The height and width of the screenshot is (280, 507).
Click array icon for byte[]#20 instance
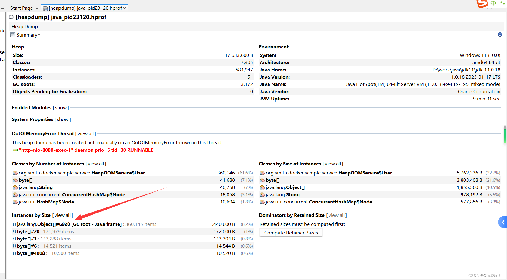pyautogui.click(x=14, y=231)
